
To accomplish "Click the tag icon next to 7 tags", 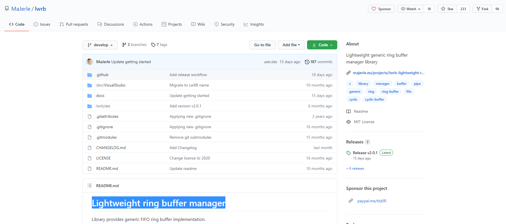I will click(153, 45).
